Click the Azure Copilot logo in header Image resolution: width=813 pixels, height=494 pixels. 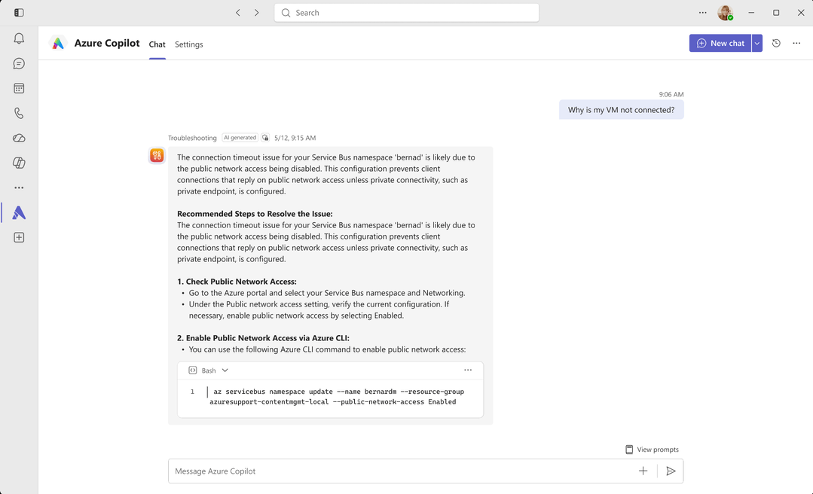[x=57, y=43]
